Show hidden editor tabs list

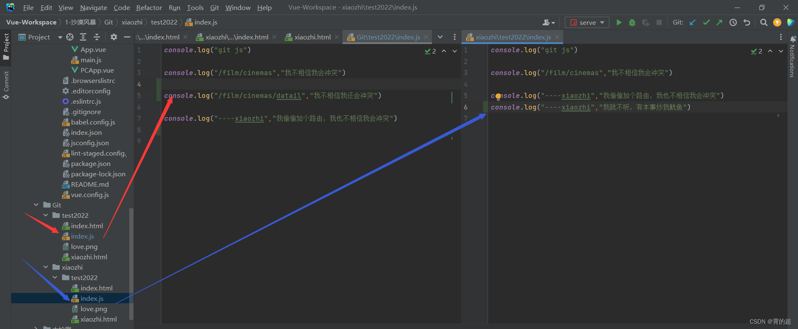point(440,37)
